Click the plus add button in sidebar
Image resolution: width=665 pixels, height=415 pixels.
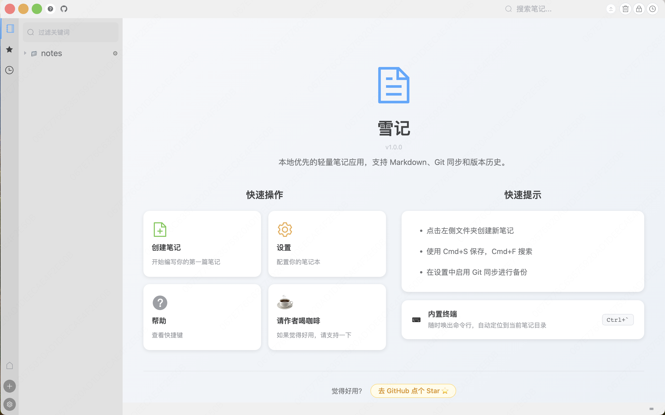10,386
